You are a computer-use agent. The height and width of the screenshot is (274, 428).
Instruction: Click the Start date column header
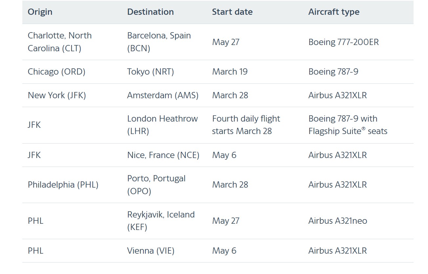(232, 12)
